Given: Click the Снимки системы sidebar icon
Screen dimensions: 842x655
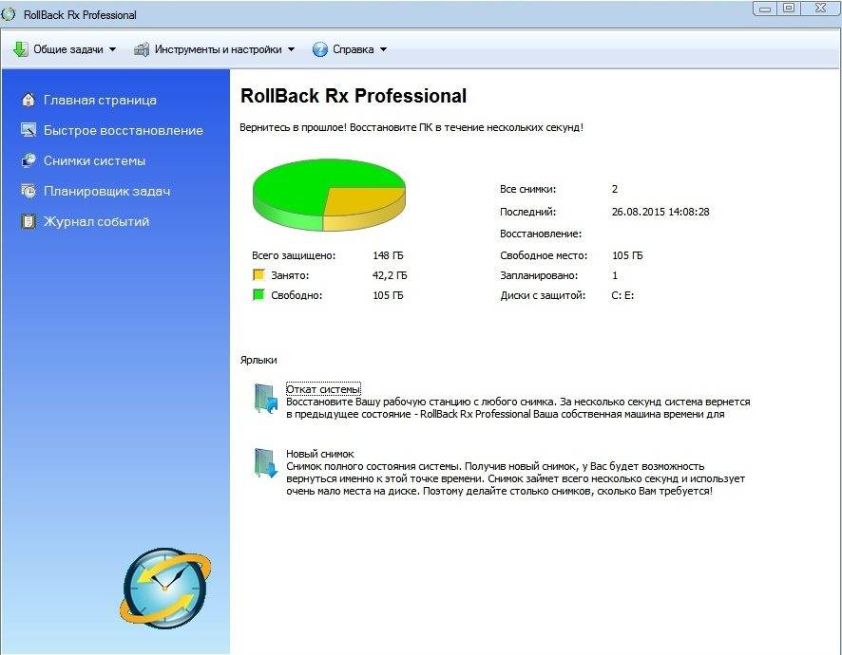Looking at the screenshot, I should [x=28, y=160].
